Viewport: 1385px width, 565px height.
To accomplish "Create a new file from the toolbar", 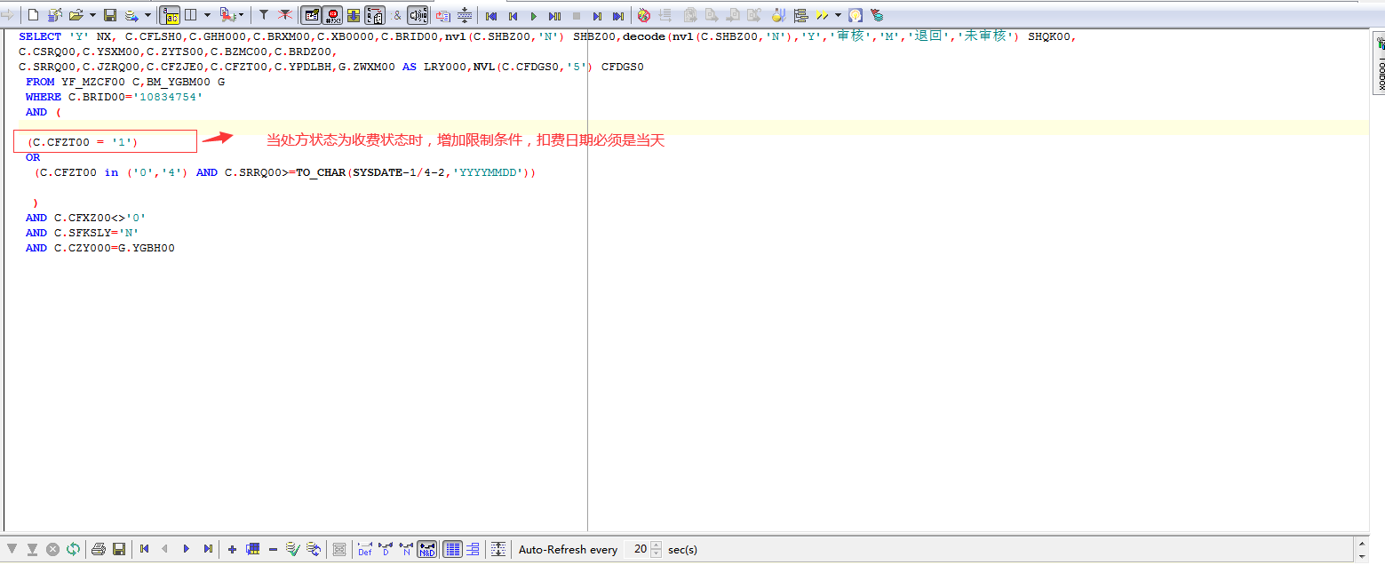I will (x=33, y=15).
